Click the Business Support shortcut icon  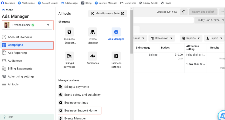pos(69,32)
